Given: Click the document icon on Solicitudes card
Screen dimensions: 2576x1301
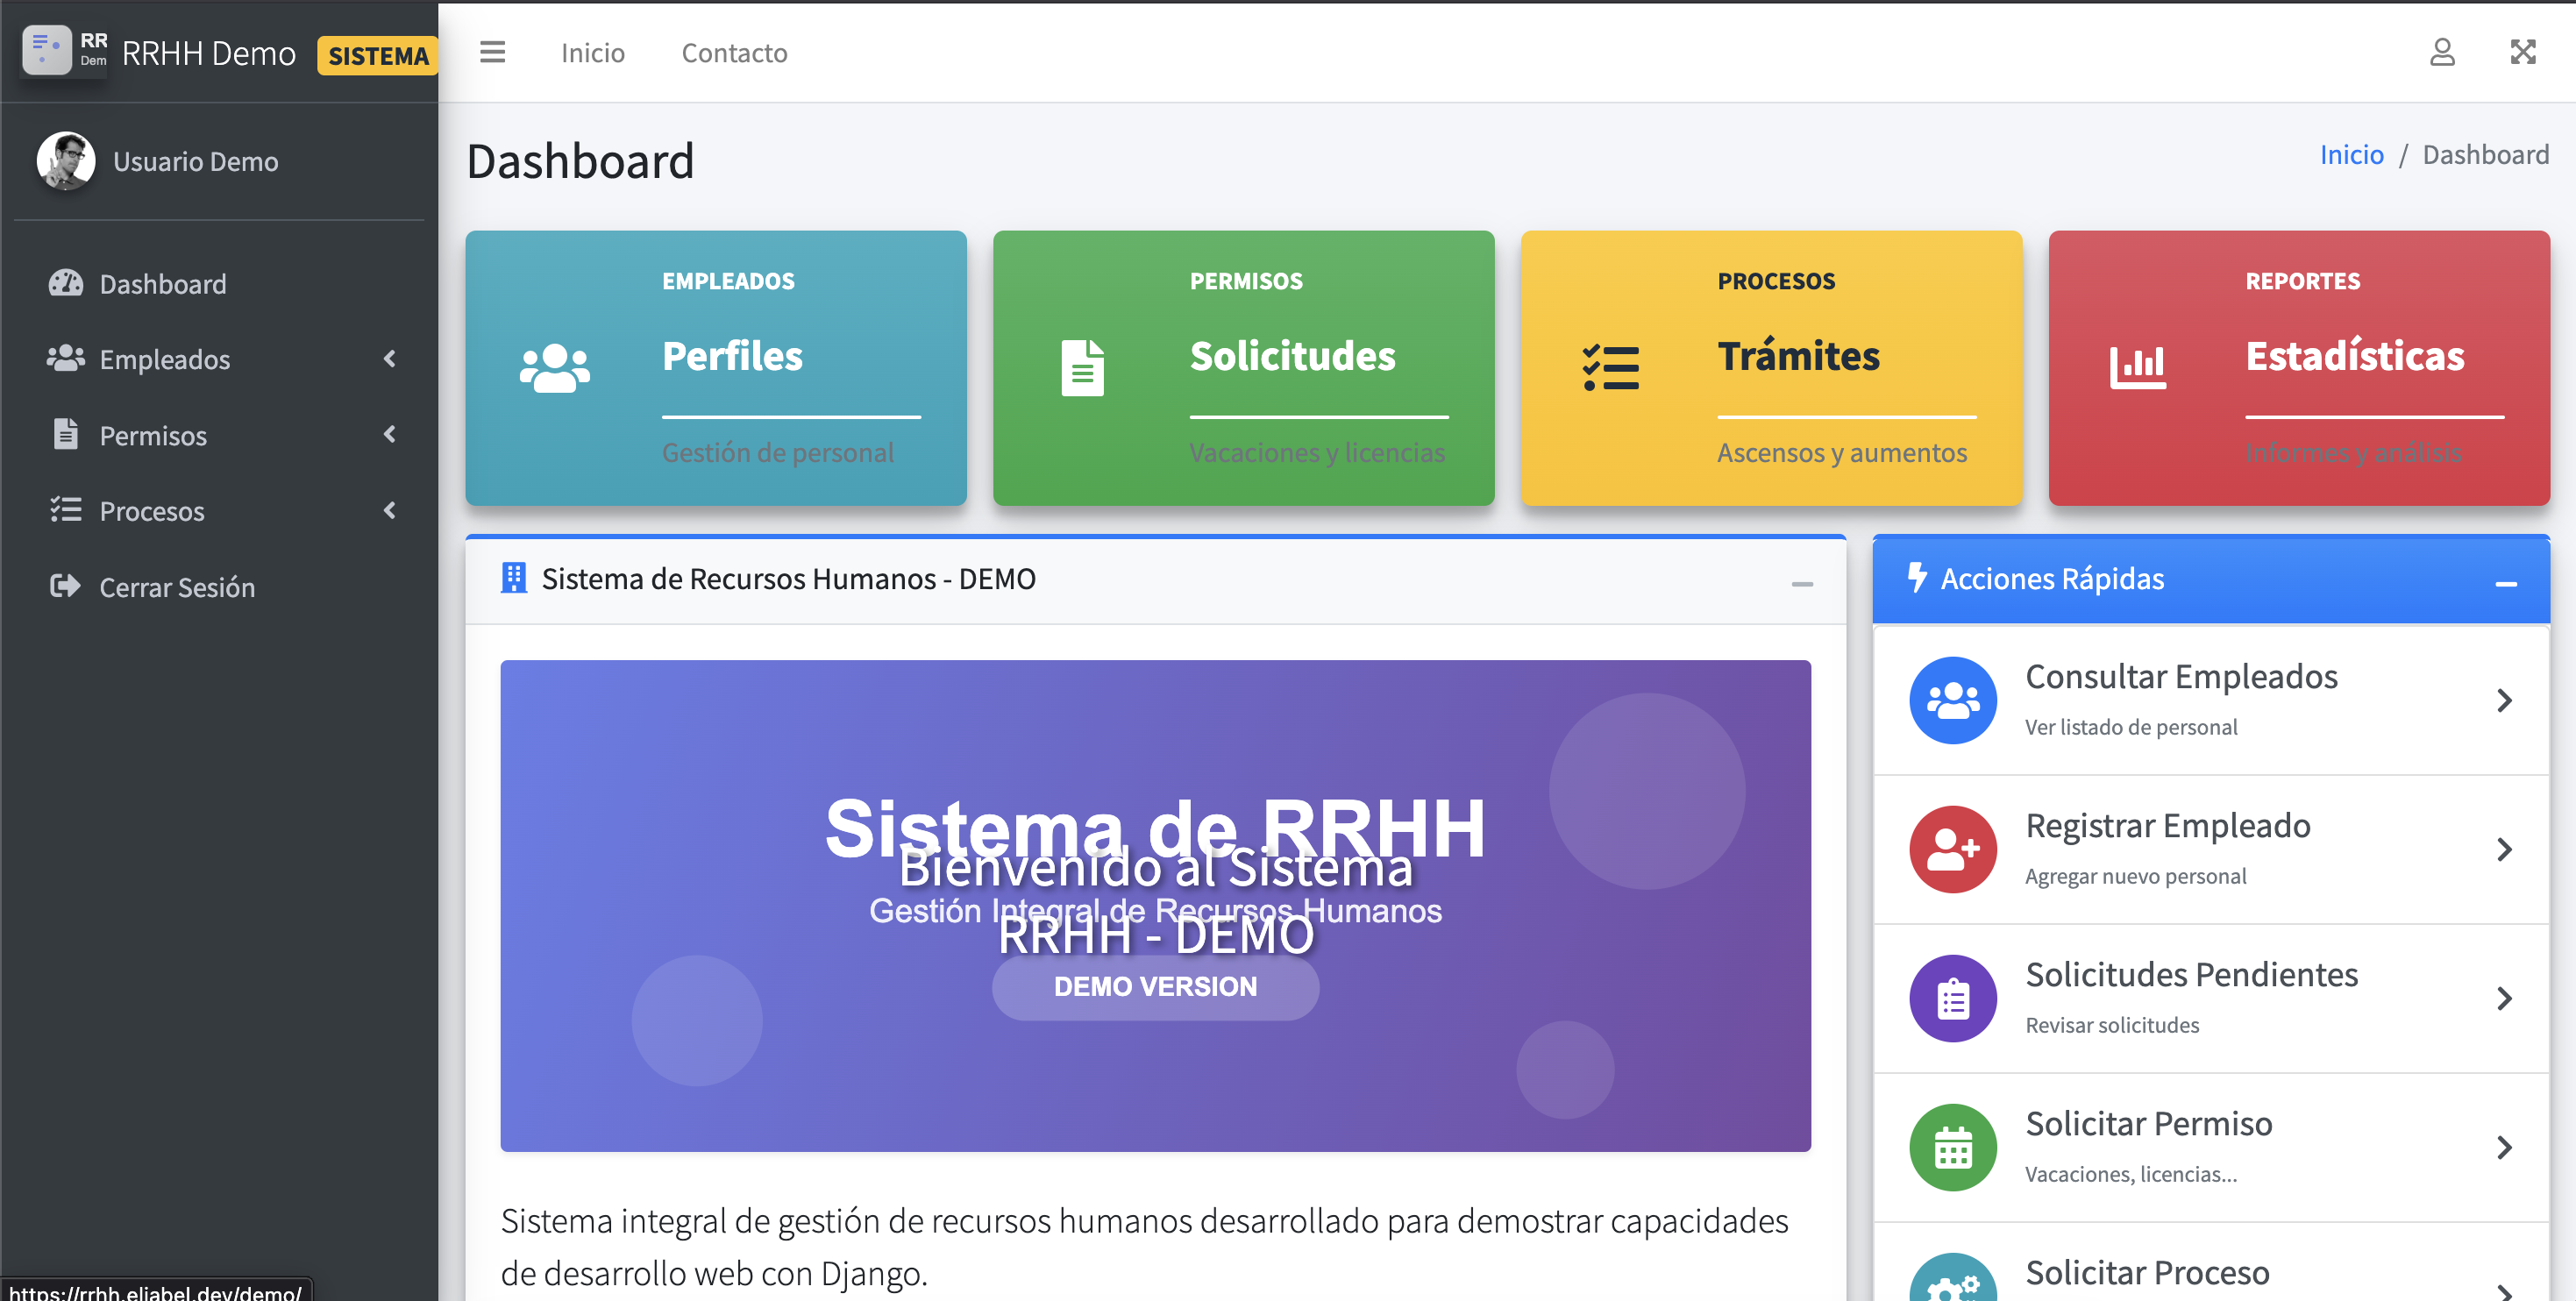Looking at the screenshot, I should tap(1082, 368).
